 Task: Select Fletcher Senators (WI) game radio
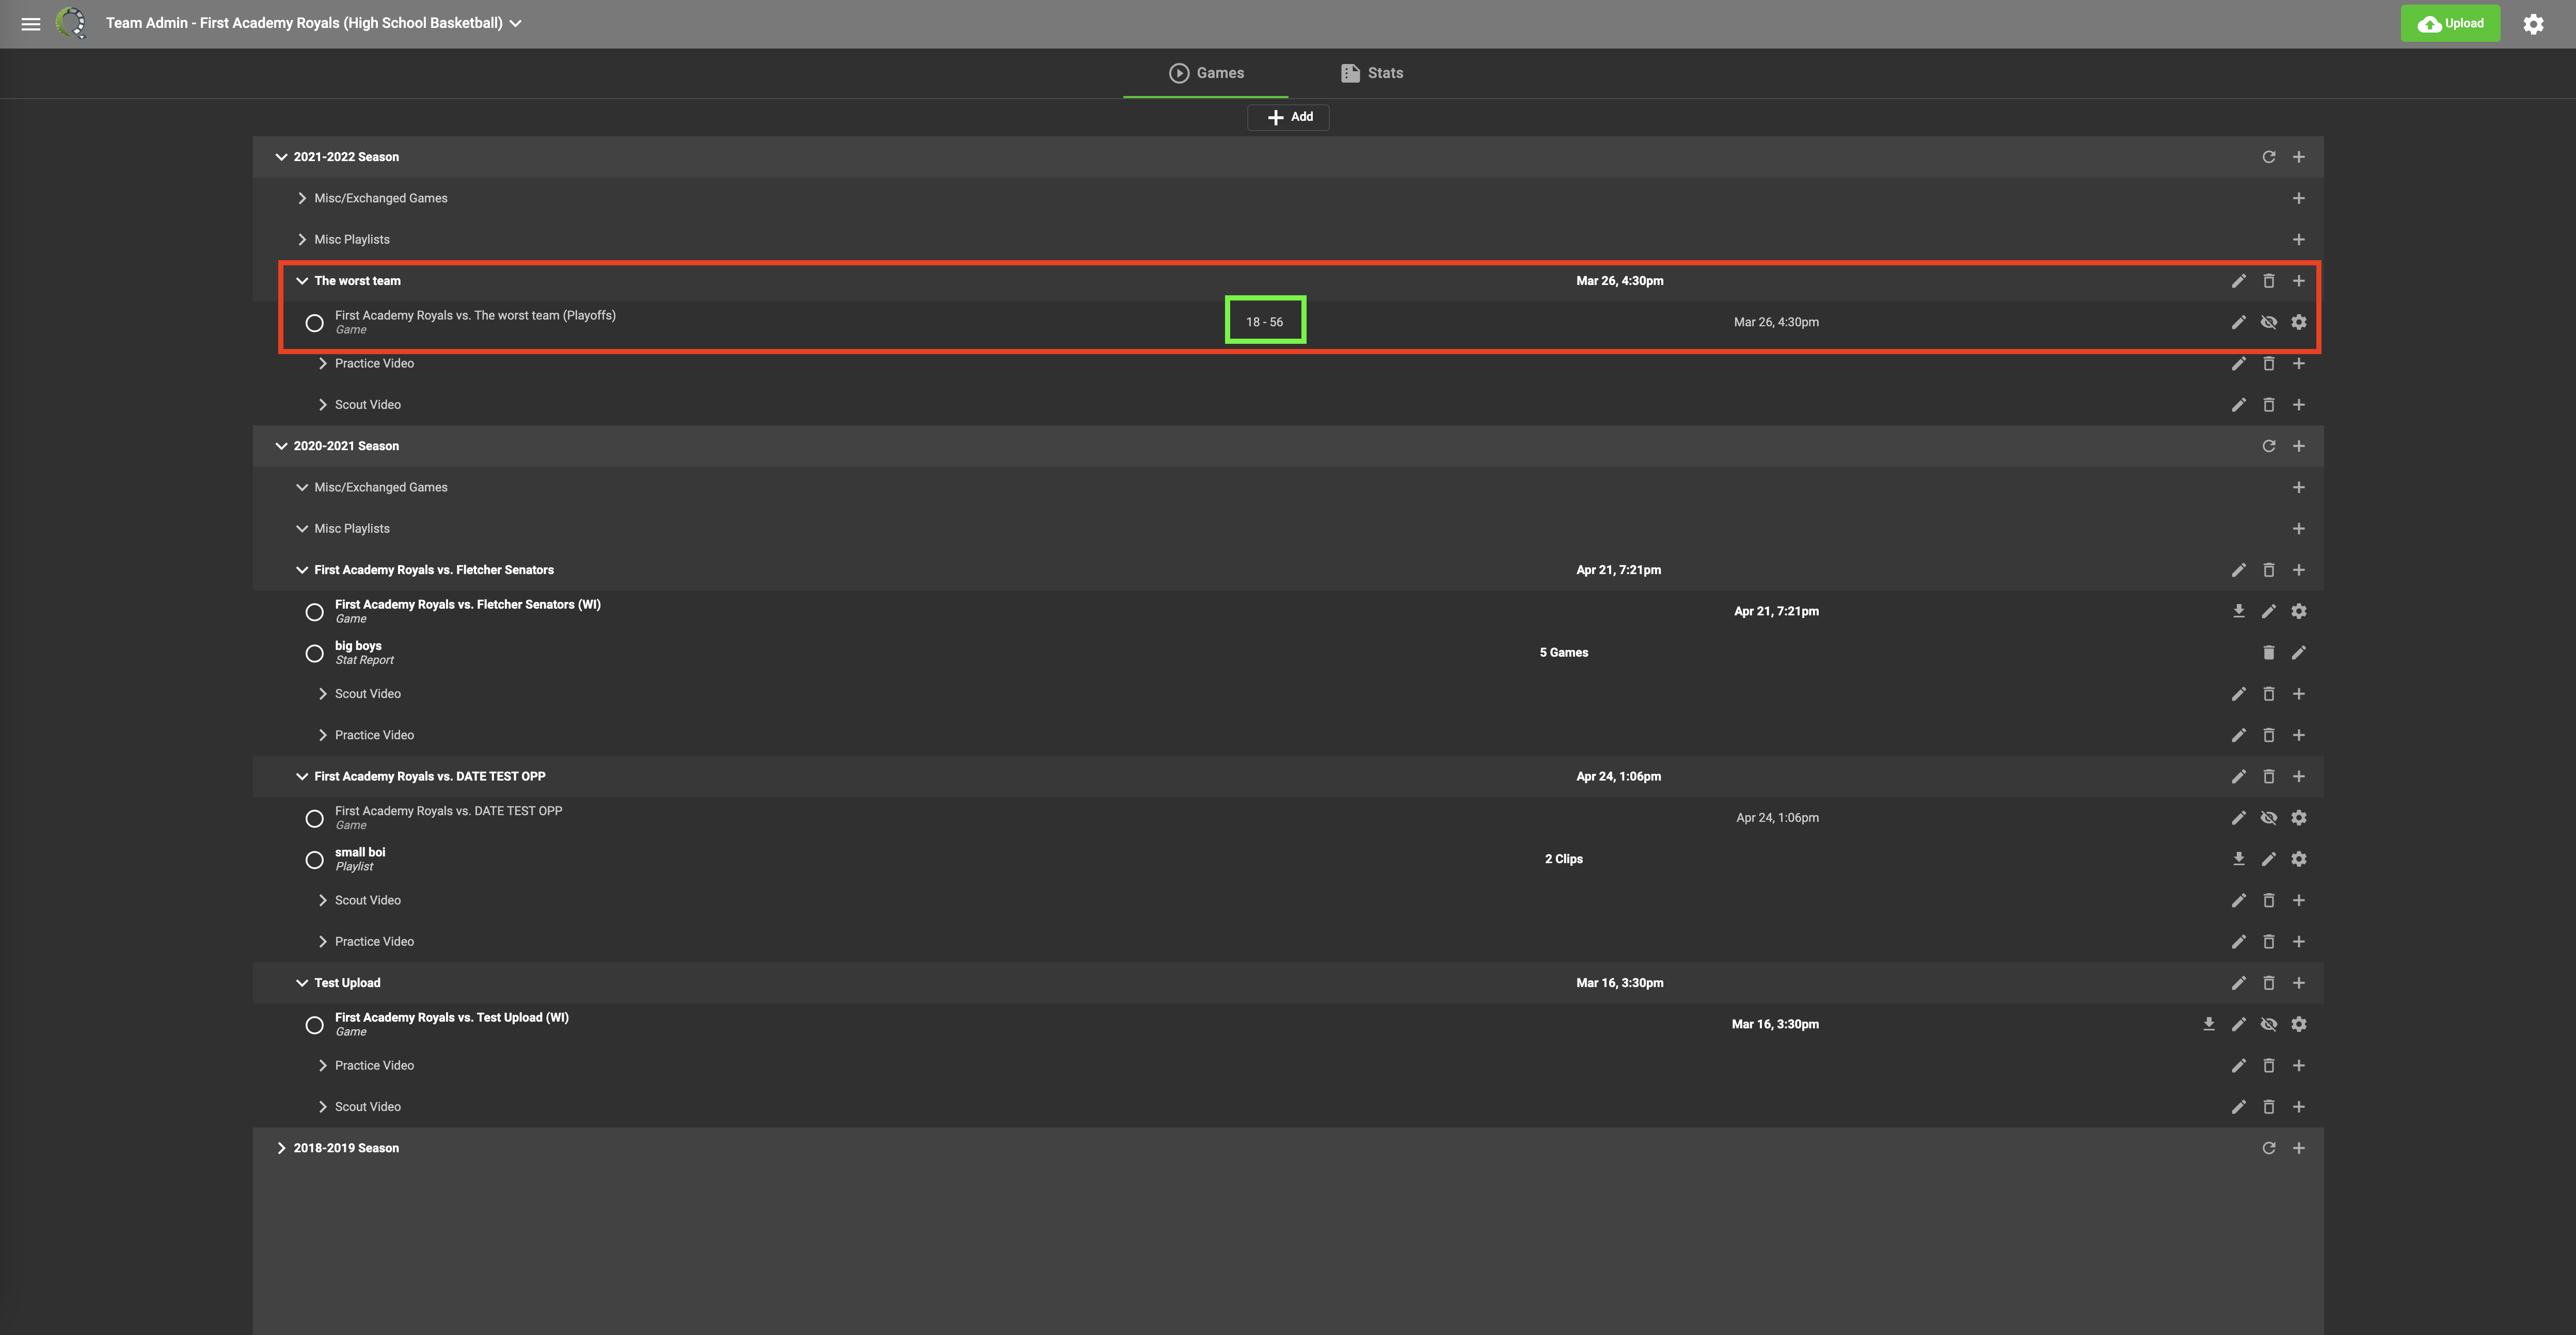(x=314, y=612)
